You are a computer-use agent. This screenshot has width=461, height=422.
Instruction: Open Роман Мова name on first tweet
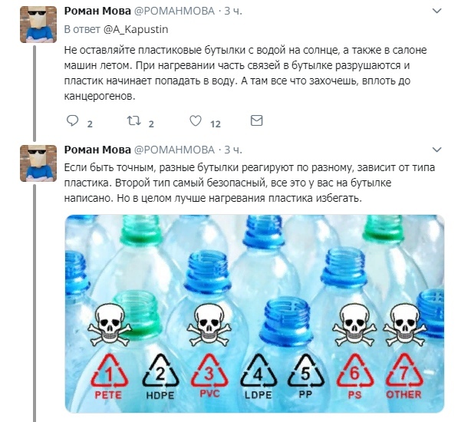click(x=97, y=12)
